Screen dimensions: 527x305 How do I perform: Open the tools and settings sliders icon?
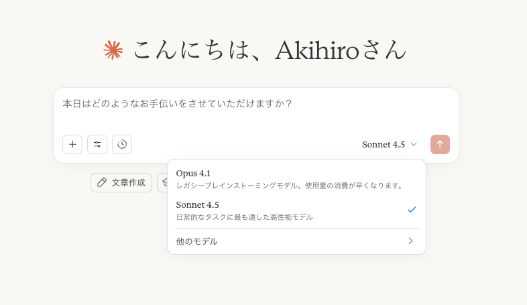click(97, 144)
